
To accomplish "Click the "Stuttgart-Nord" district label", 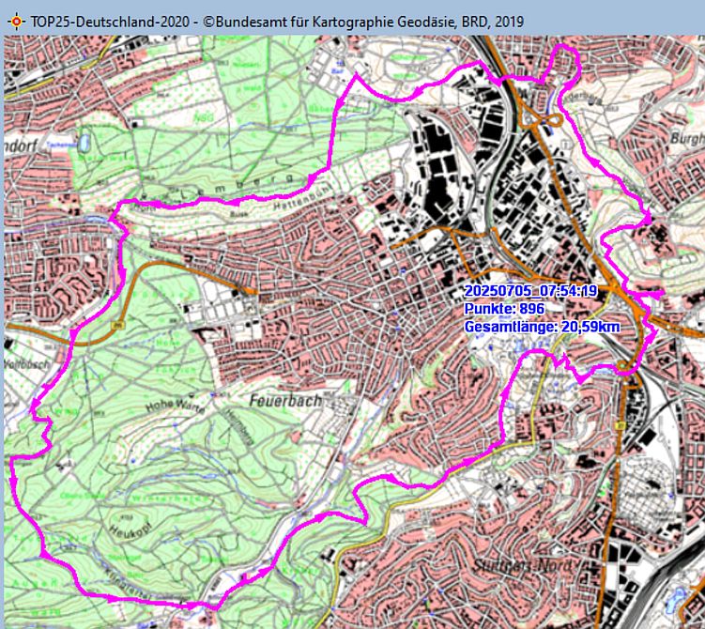I will pos(524,565).
